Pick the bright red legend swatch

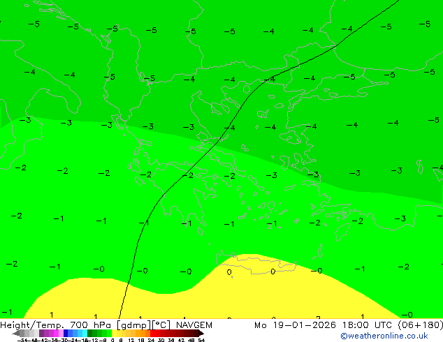pos(152,333)
